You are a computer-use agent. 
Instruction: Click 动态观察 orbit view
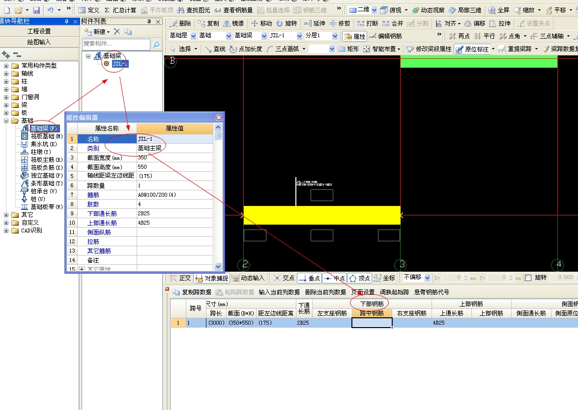tap(428, 10)
